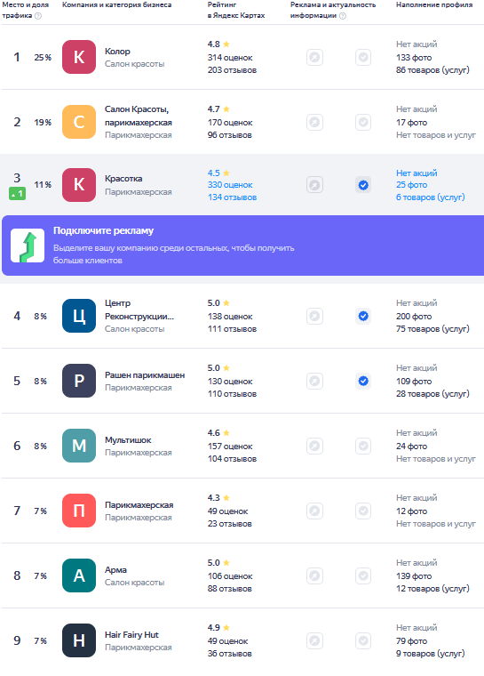Click the grey verification checkmark for Колор

(x=363, y=57)
